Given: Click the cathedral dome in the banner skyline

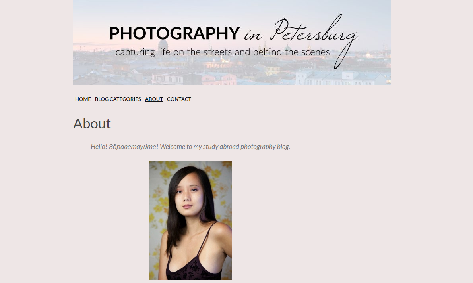Looking at the screenshot, I should click(163, 46).
